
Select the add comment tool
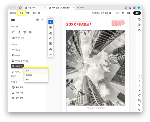click(x=50, y=28)
